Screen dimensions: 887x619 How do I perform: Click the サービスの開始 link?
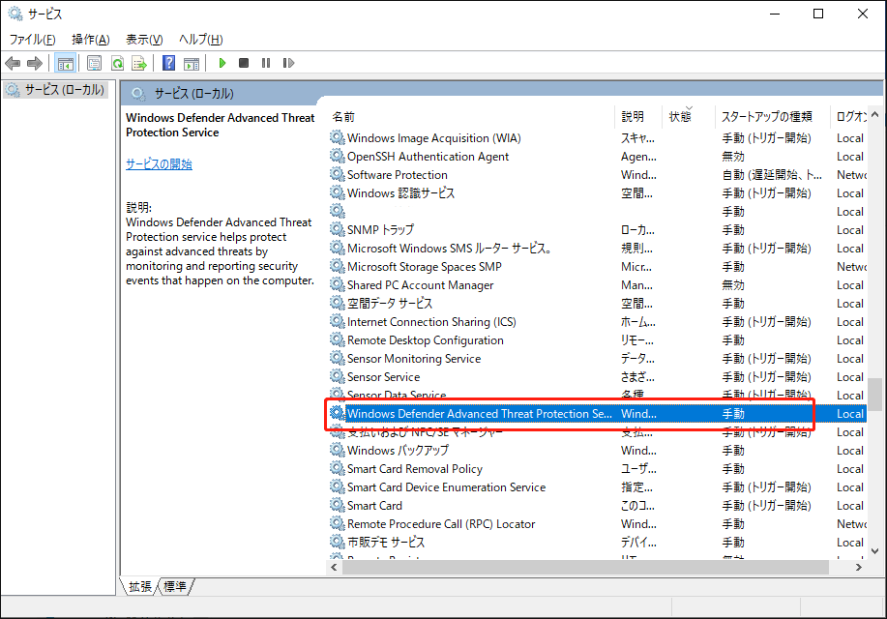point(158,163)
